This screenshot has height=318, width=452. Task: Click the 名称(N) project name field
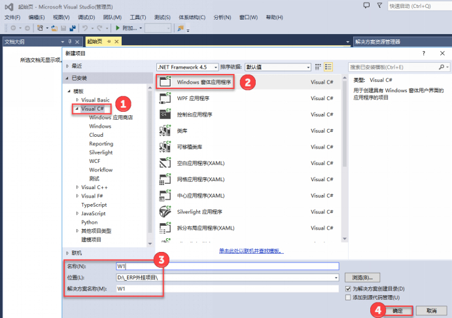point(227,266)
